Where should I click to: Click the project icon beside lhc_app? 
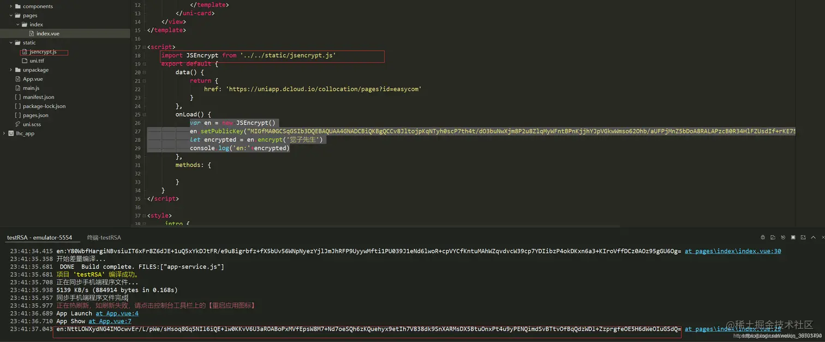(x=11, y=133)
